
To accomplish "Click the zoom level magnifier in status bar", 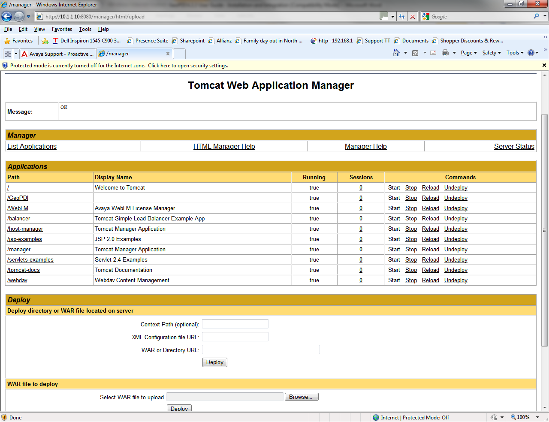I will (x=513, y=417).
